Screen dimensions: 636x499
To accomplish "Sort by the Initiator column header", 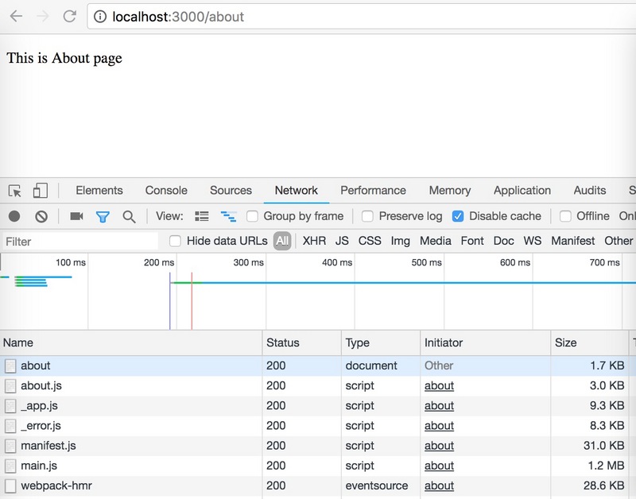I will pyautogui.click(x=485, y=342).
